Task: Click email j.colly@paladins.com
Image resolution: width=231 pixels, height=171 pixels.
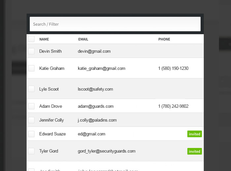Action: 97,120
